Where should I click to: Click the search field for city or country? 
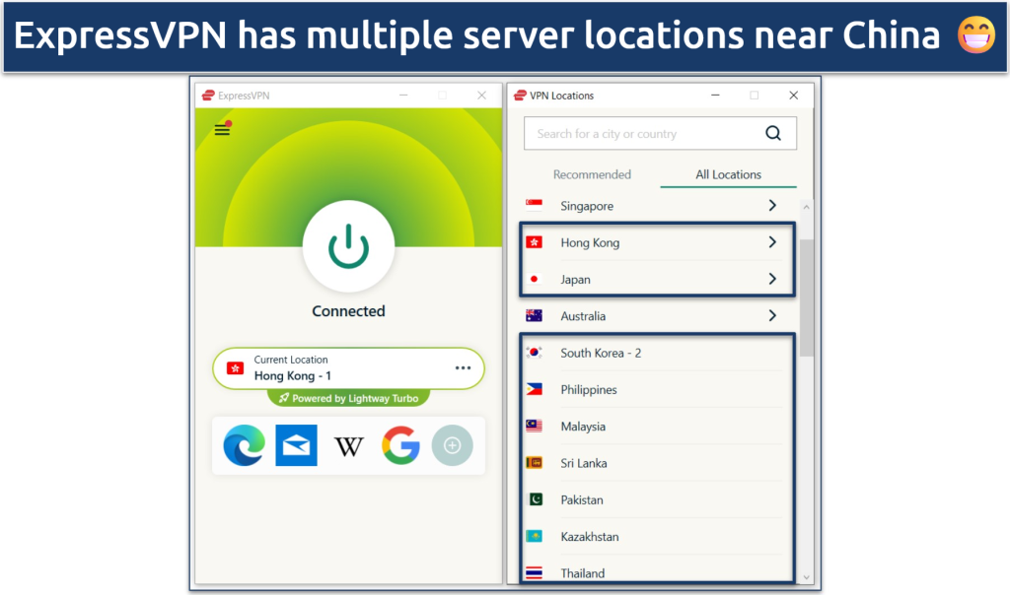pos(660,133)
